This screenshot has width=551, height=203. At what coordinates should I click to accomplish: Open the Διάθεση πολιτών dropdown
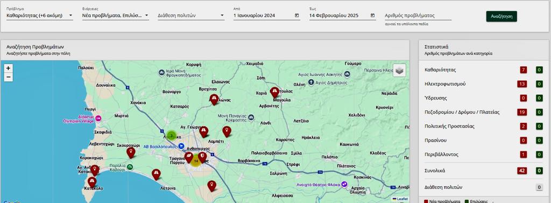click(x=191, y=16)
